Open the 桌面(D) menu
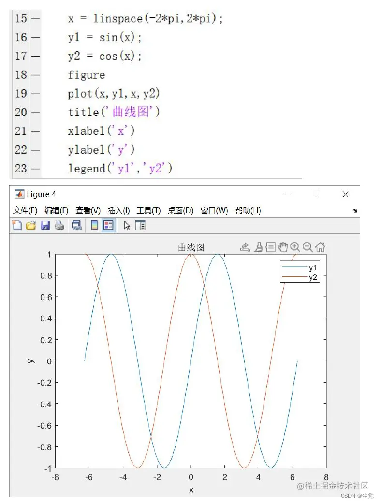 click(181, 211)
